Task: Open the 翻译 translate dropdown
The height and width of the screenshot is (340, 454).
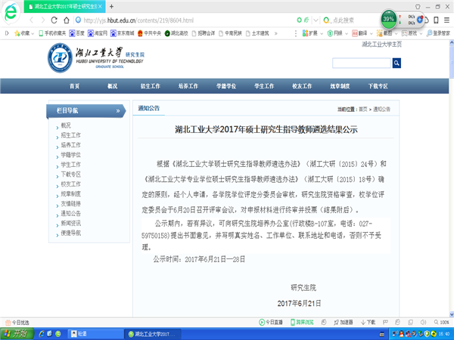Action: click(x=362, y=33)
